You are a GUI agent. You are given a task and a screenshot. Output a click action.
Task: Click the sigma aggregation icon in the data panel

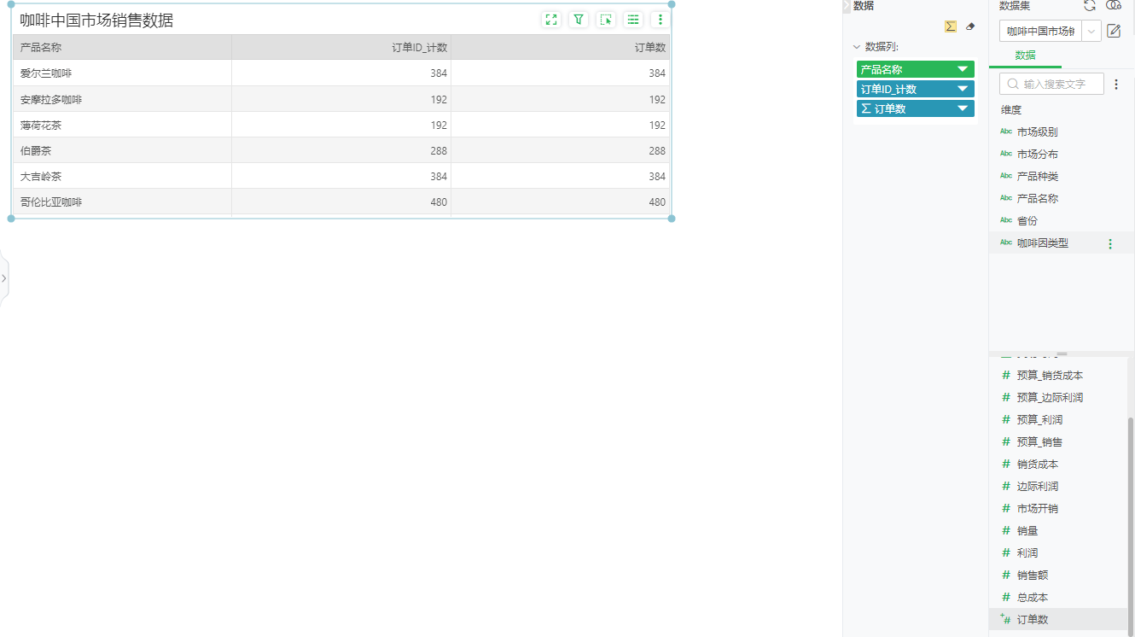(x=950, y=26)
